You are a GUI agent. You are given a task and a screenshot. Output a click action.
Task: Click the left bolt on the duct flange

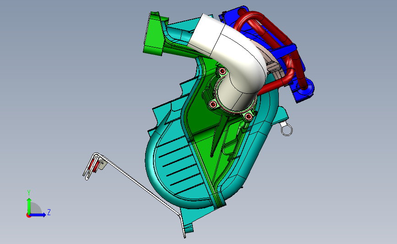click(x=213, y=104)
